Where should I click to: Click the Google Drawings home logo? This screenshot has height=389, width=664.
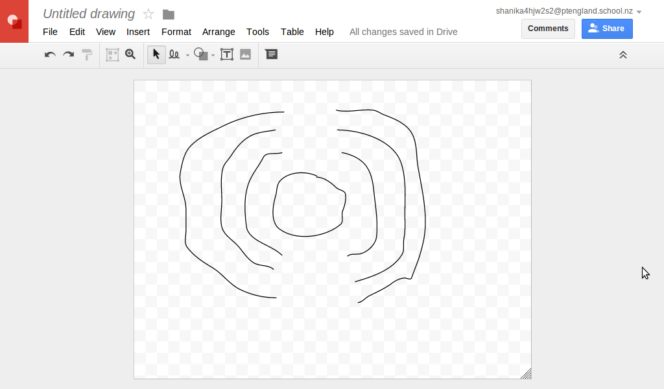pyautogui.click(x=14, y=21)
